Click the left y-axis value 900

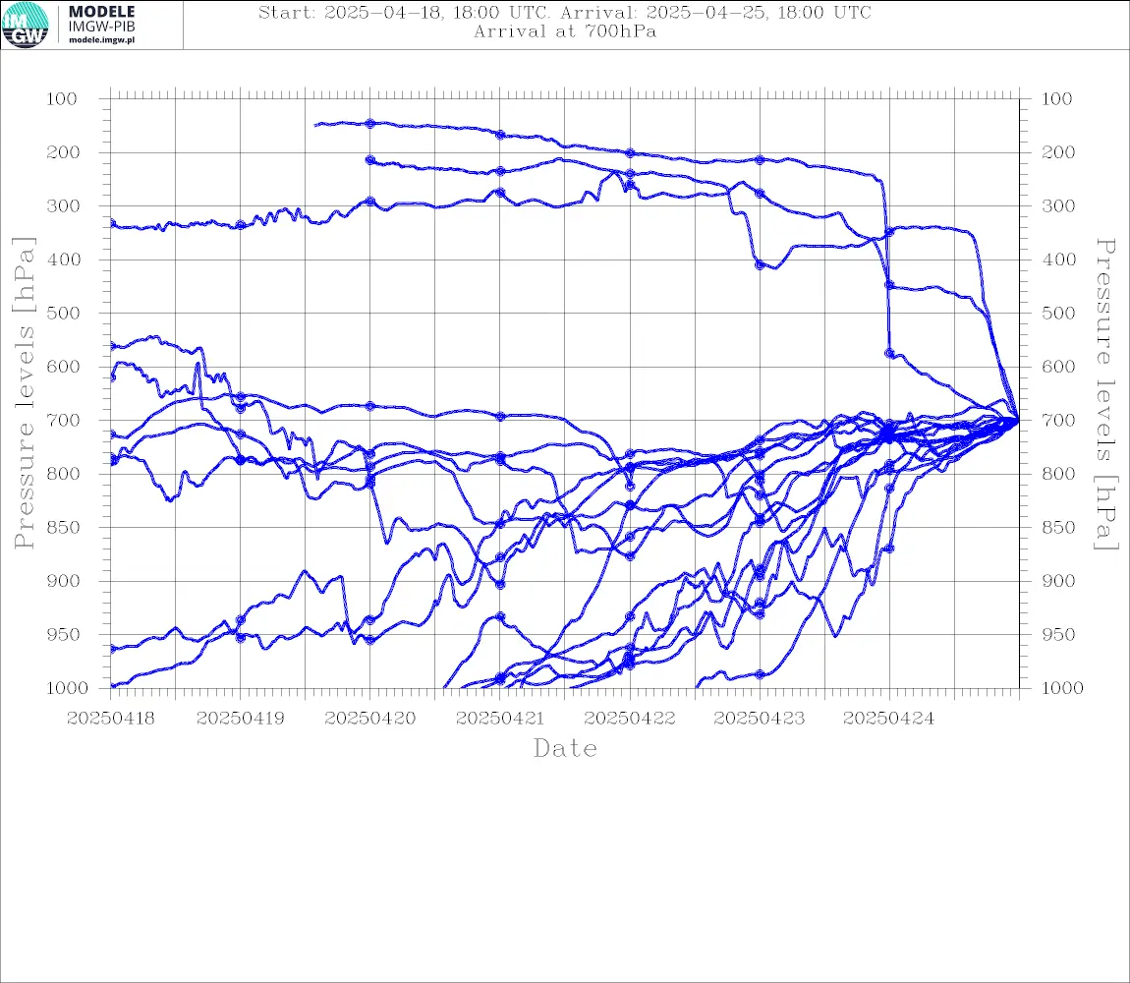click(x=62, y=581)
